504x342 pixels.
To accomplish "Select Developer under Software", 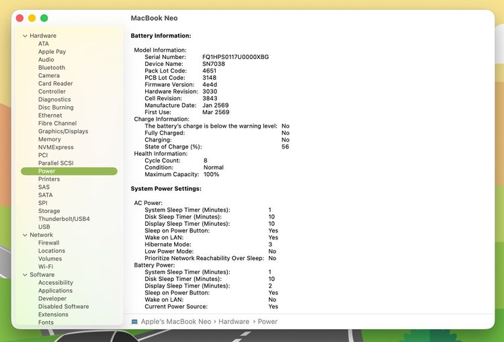I will [52, 298].
